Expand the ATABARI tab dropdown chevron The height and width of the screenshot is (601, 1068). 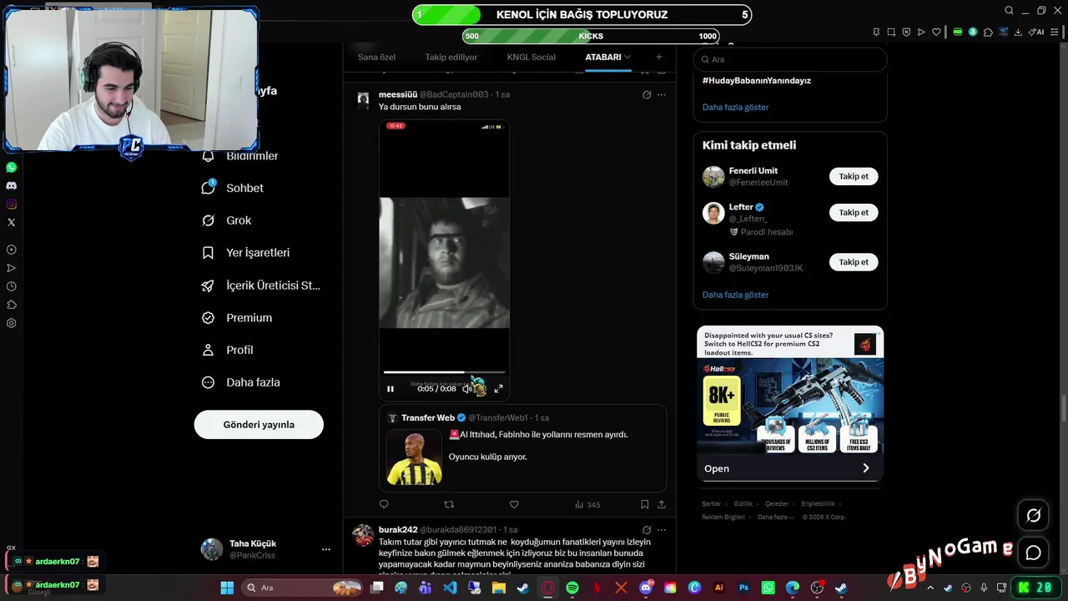(627, 57)
